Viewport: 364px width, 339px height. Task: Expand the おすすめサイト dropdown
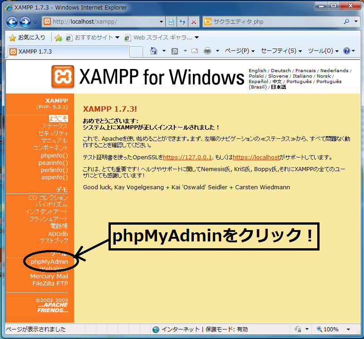[117, 37]
